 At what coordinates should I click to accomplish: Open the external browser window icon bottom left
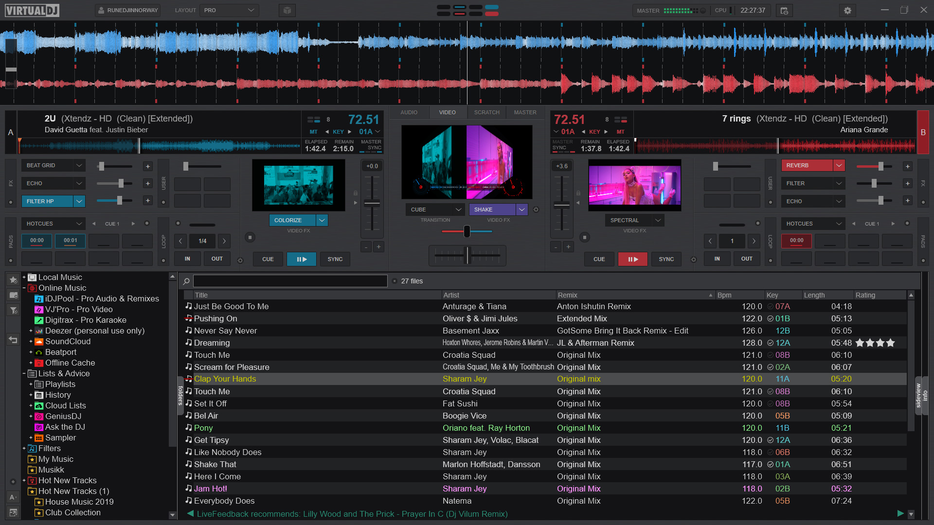(13, 513)
